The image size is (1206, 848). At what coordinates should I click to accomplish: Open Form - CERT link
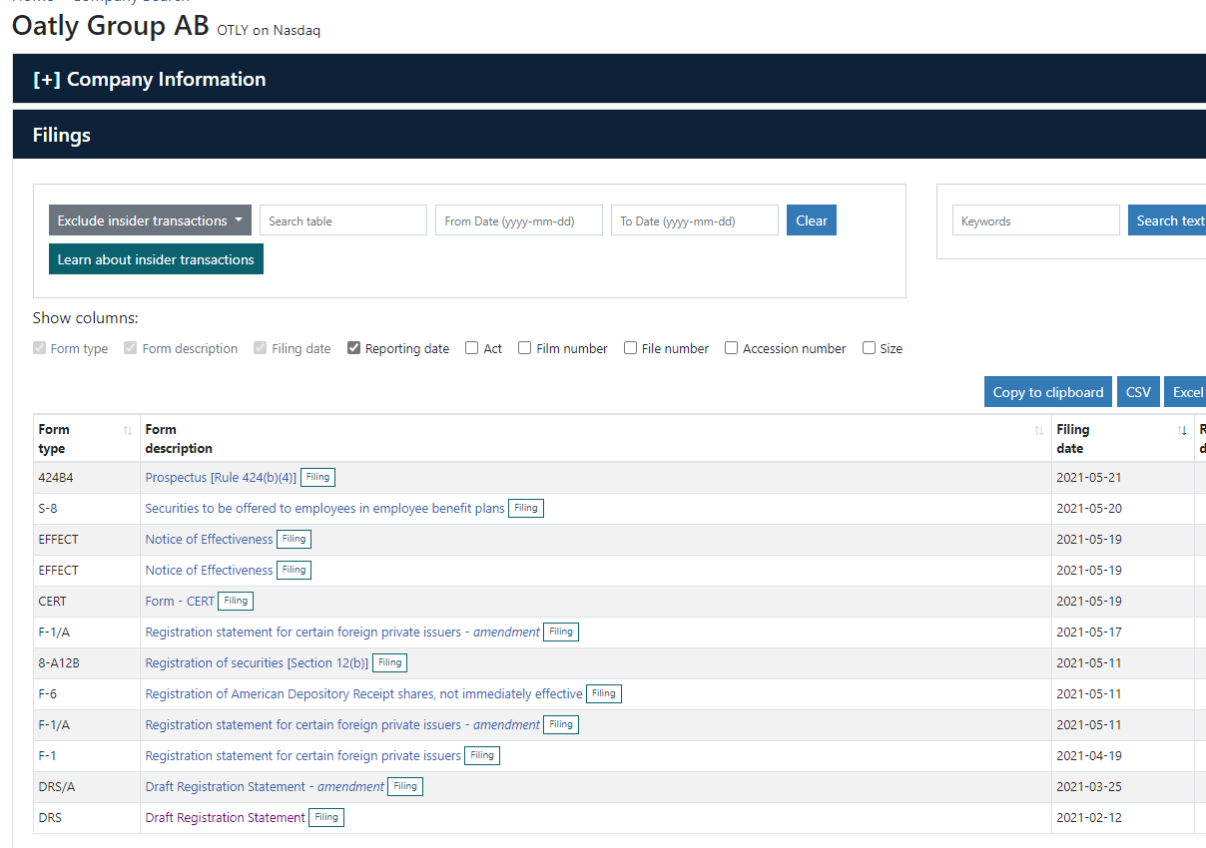pyautogui.click(x=180, y=602)
